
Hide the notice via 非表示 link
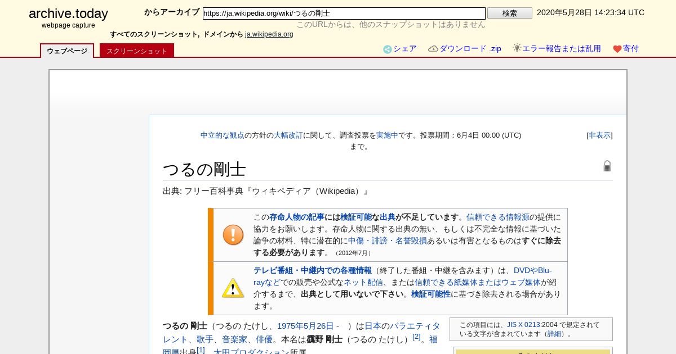[599, 135]
